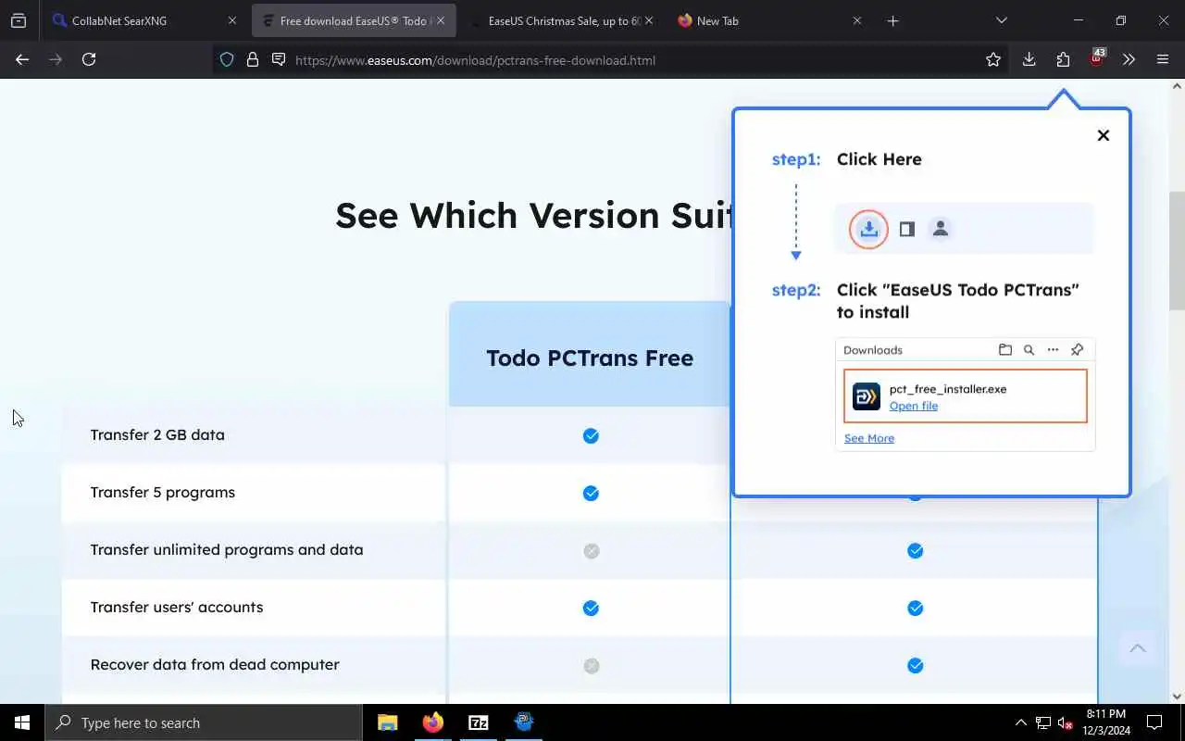Open tracking protection shield icon

(x=227, y=59)
